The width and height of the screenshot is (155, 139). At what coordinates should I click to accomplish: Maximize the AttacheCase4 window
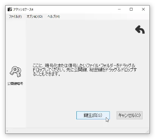131,9
